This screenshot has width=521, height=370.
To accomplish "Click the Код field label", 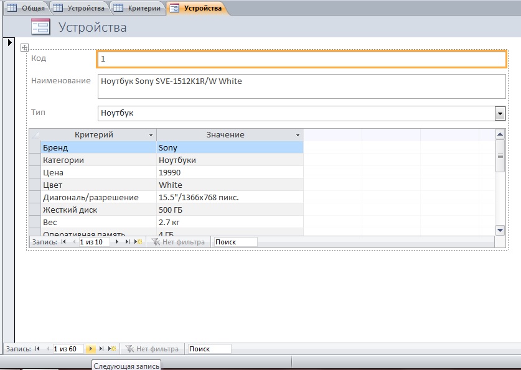I will click(x=39, y=58).
